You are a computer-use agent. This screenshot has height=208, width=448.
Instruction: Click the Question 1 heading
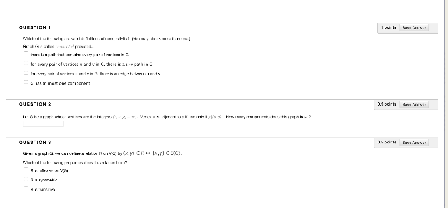(x=35, y=27)
